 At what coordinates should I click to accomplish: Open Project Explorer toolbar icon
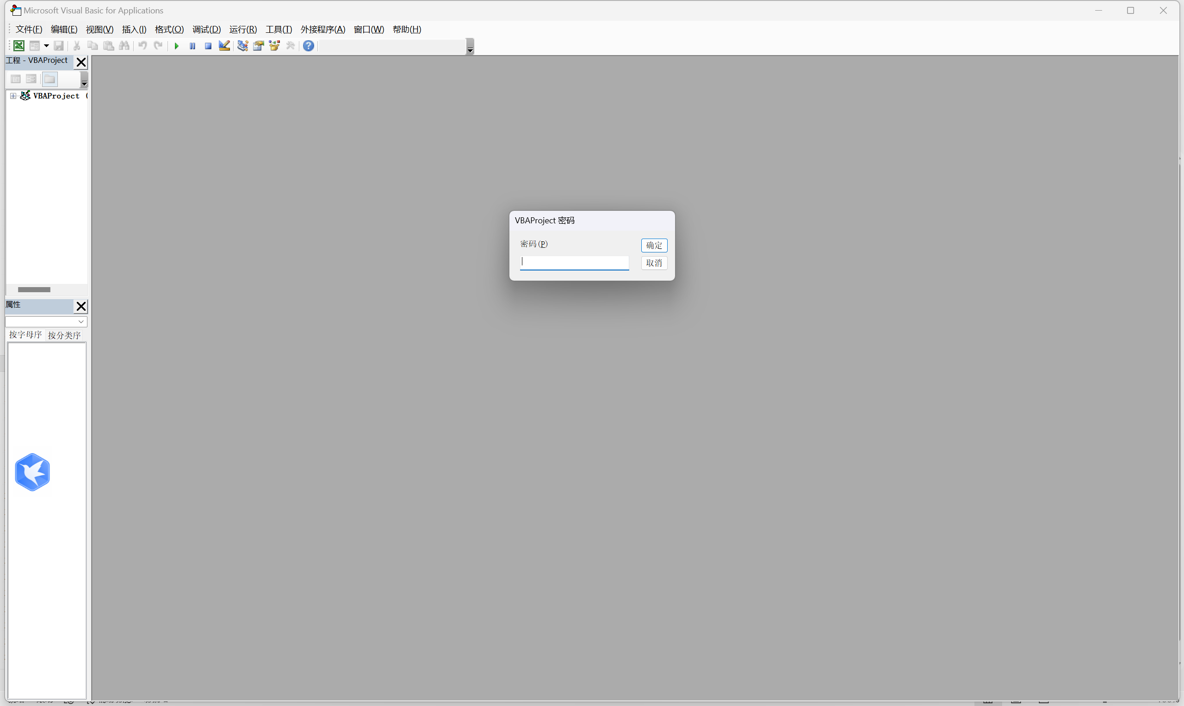(x=243, y=46)
